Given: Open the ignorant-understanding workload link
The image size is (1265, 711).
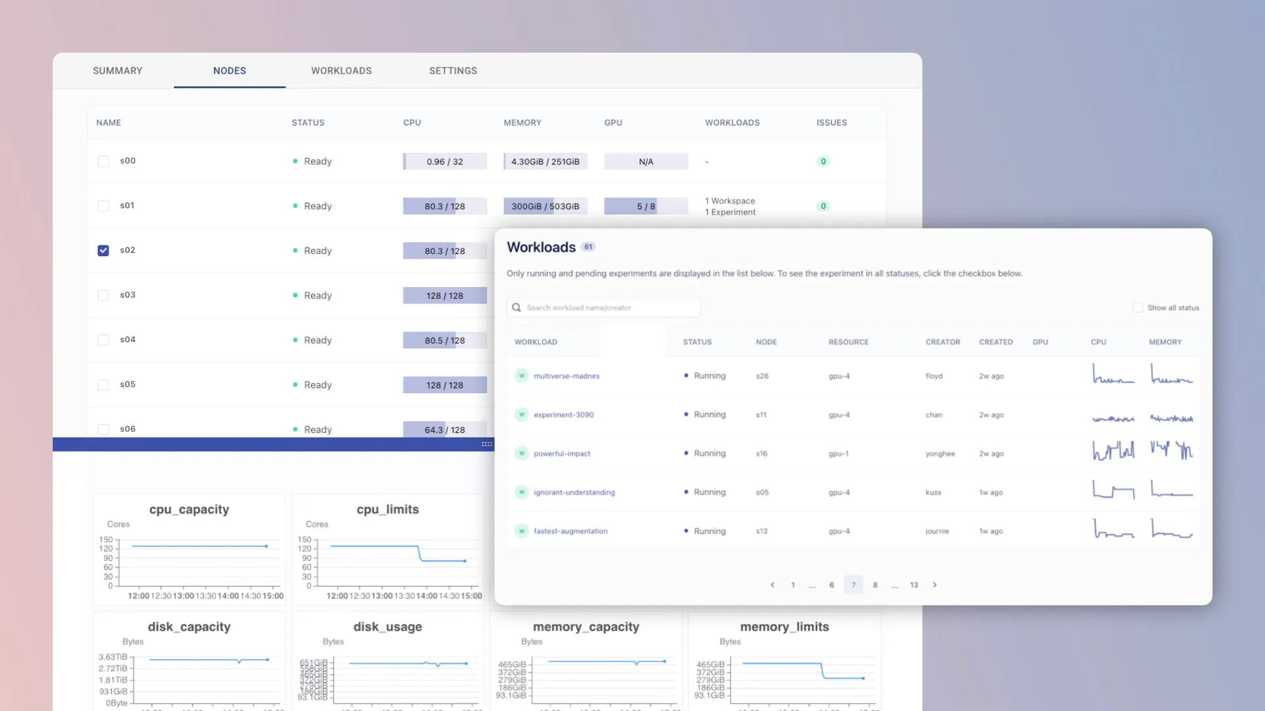Looking at the screenshot, I should (574, 492).
